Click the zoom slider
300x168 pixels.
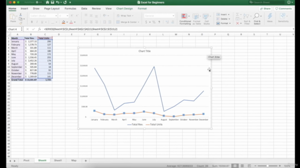(268, 166)
